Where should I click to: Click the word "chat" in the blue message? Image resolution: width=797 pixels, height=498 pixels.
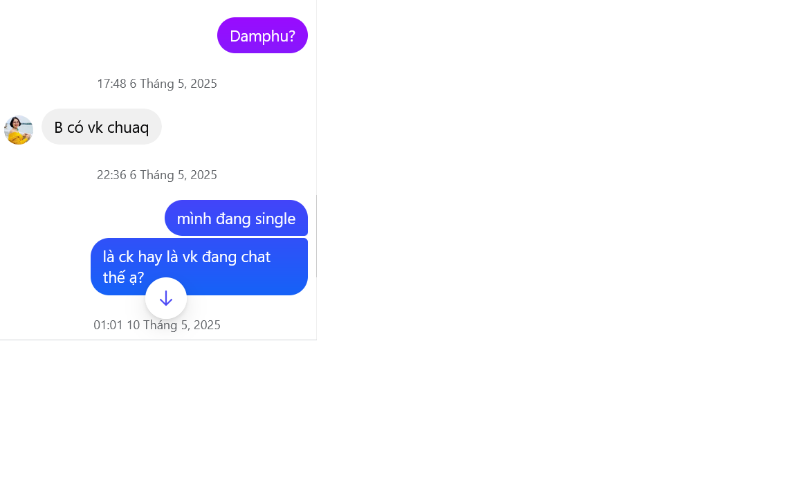(x=256, y=257)
